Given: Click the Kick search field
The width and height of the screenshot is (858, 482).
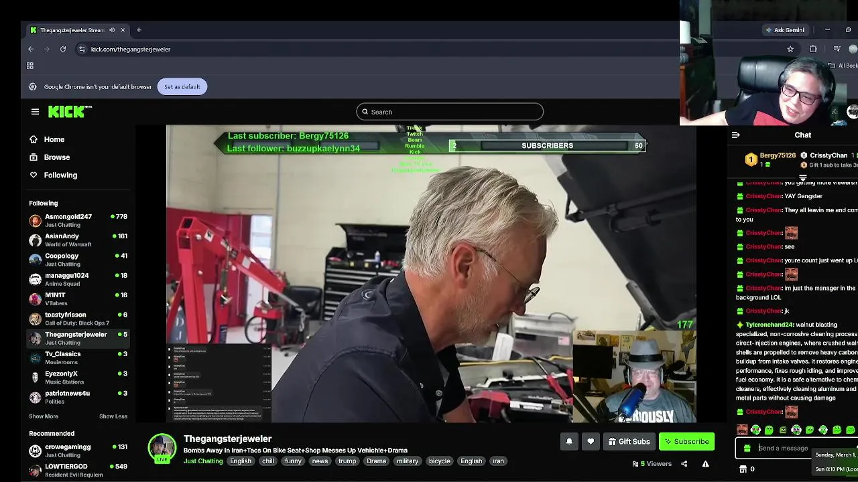Looking at the screenshot, I should point(450,112).
